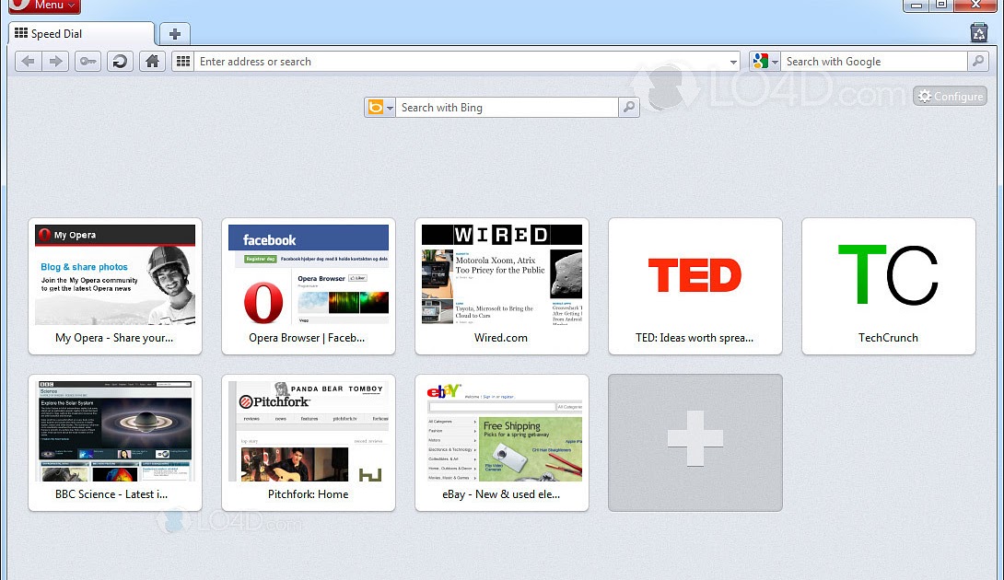Open the BBC Science speed dial

pos(115,442)
